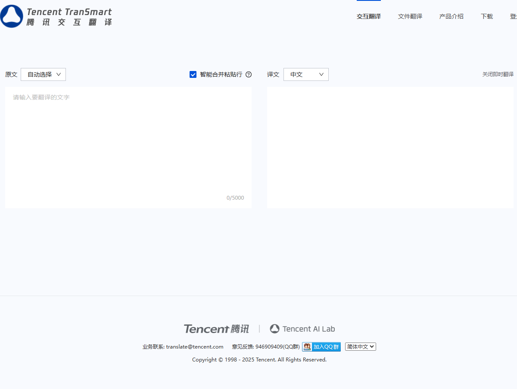Toggle the 智能合并粘贴行 checkbox

point(193,74)
